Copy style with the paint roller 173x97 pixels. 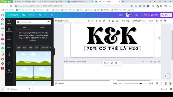tap(161, 21)
